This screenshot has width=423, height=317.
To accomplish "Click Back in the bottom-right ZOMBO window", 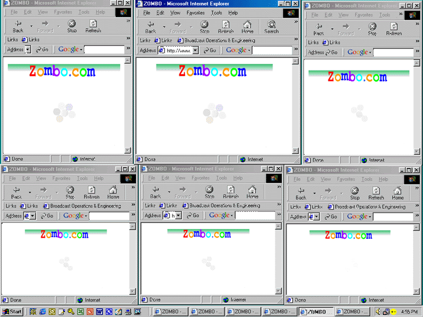I will (301, 194).
